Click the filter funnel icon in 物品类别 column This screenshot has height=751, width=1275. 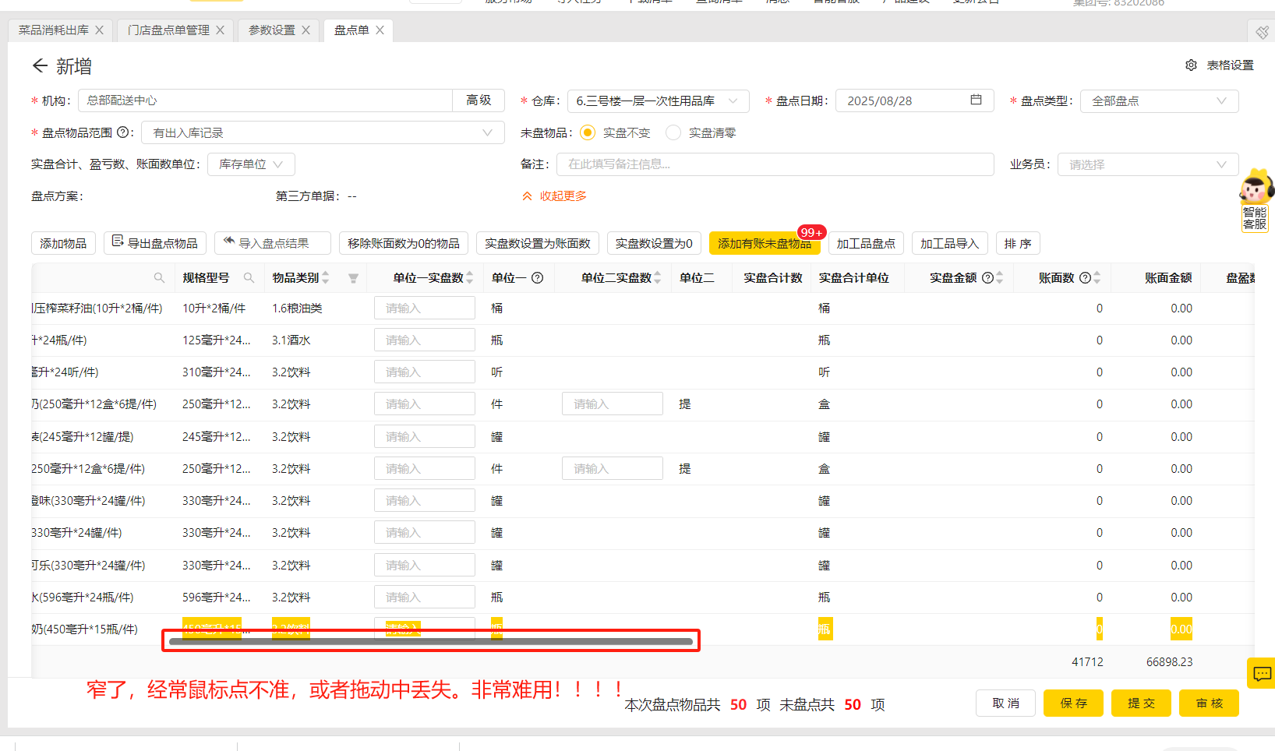coord(353,278)
